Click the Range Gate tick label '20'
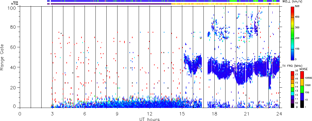The image size is (312, 121). coord(13,87)
